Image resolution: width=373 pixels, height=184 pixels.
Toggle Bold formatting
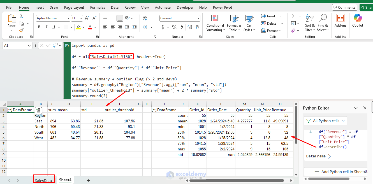39,27
